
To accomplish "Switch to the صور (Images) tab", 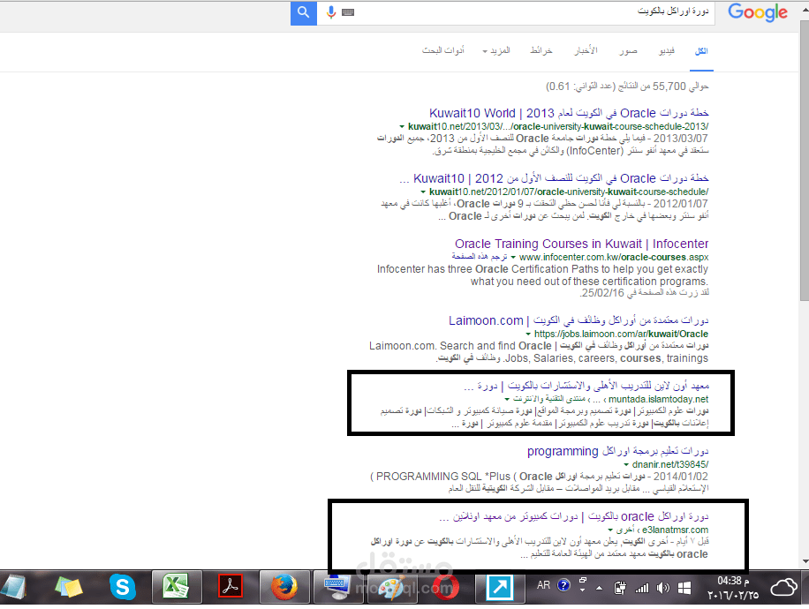I will click(629, 50).
